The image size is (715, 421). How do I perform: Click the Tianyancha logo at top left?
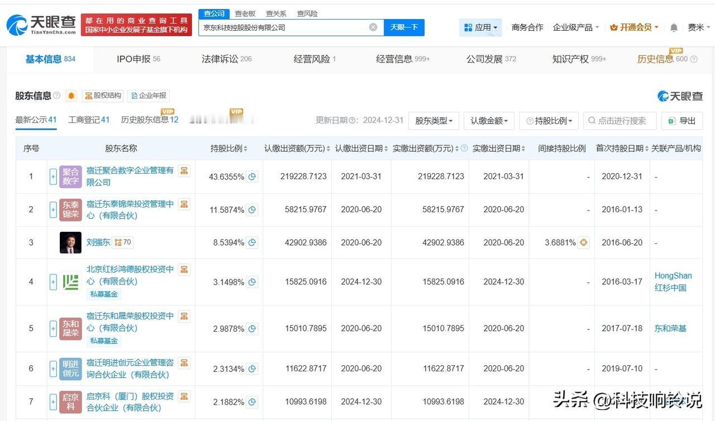[x=41, y=25]
